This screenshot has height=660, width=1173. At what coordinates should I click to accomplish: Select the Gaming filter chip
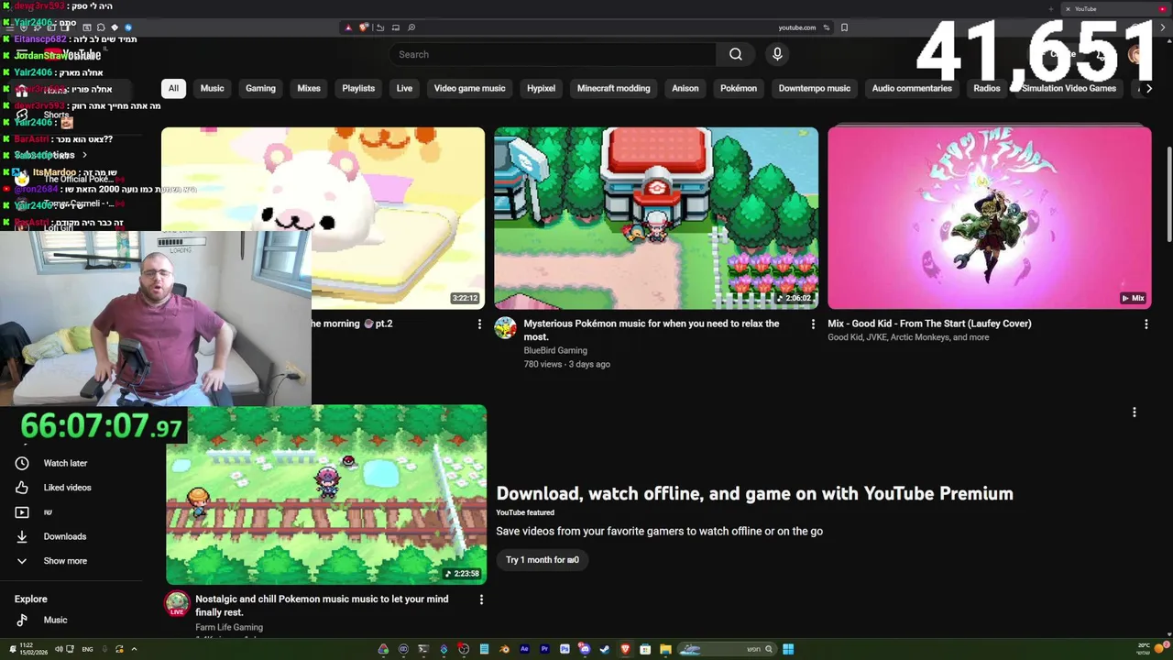(260, 88)
